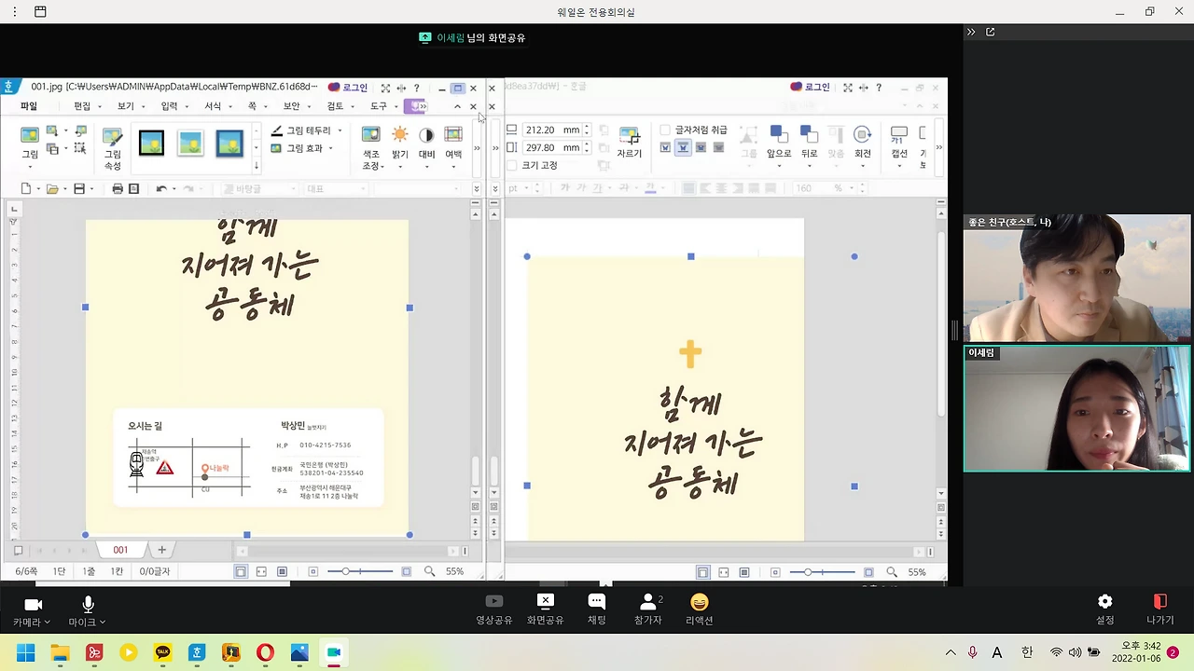Add a new document tab with plus
Viewport: 1194px width, 671px height.
pos(161,550)
